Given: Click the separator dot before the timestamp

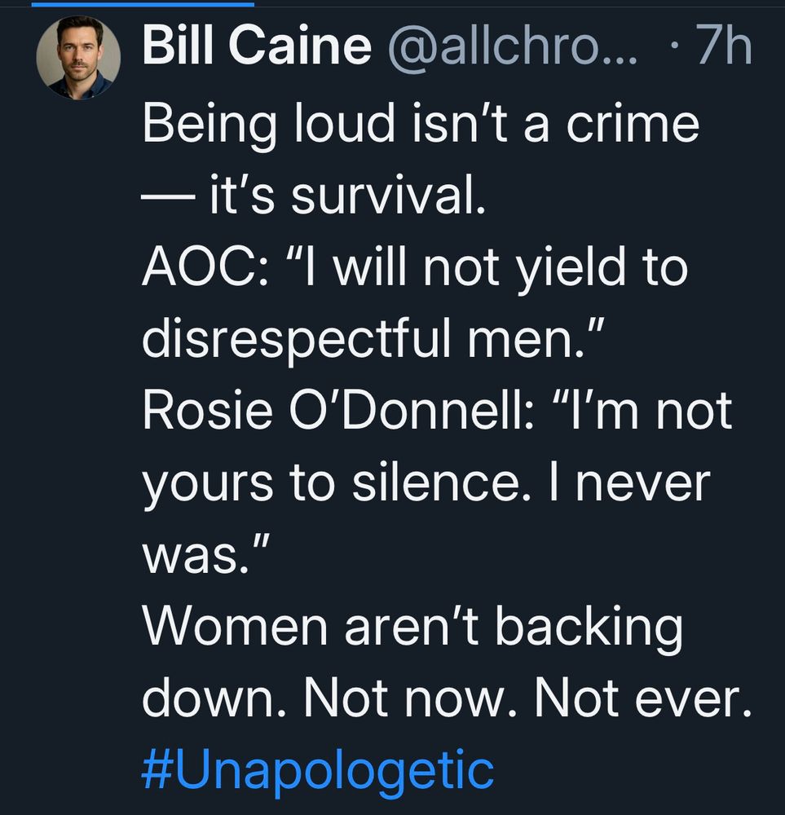Looking at the screenshot, I should [x=671, y=47].
